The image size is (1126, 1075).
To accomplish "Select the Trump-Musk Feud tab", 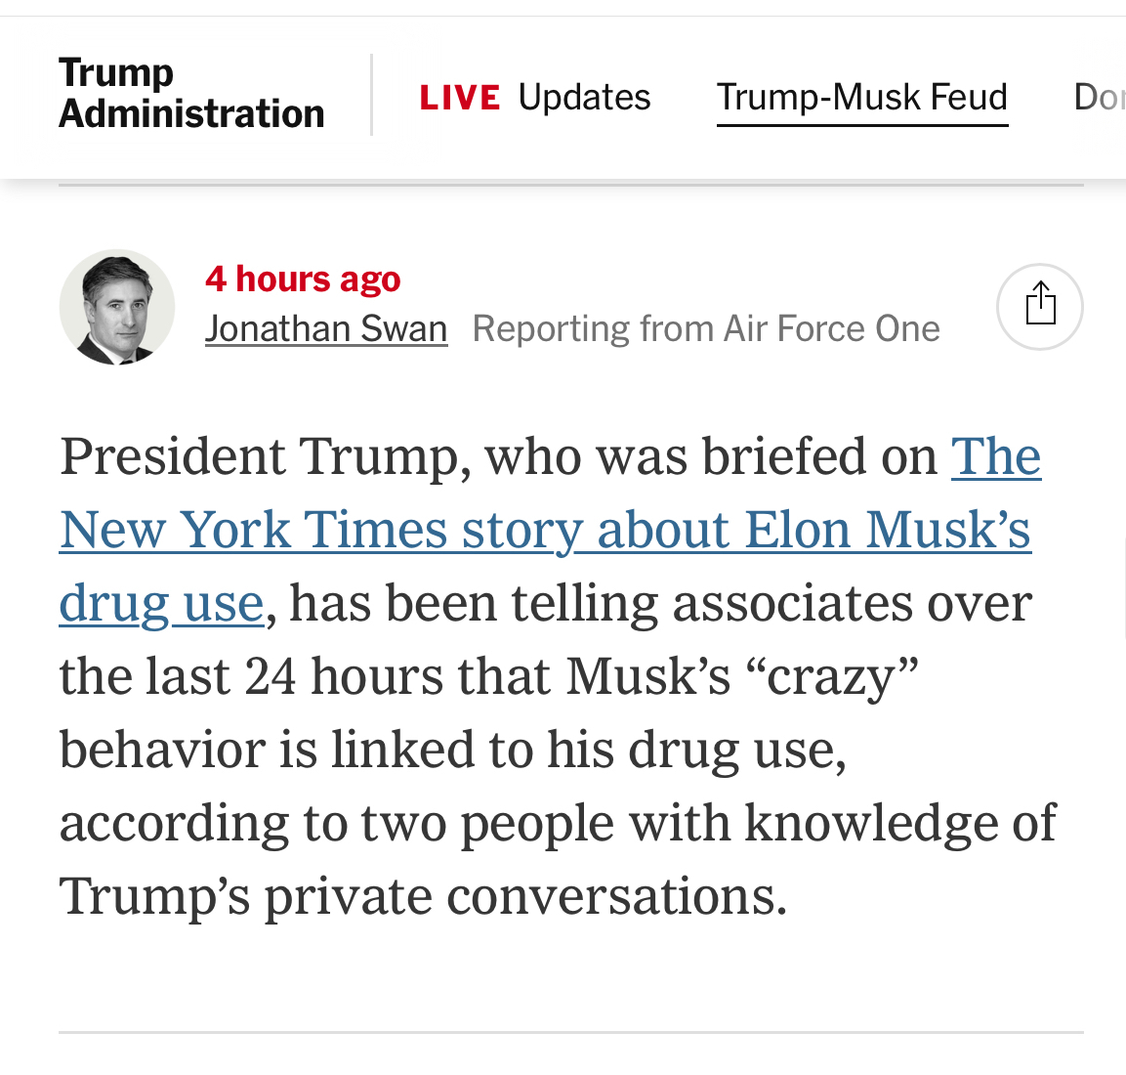I will tap(862, 97).
